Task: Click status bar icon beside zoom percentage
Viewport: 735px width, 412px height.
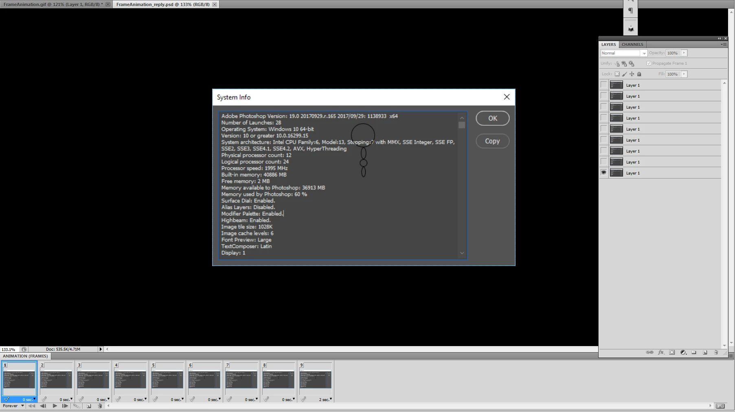Action: pos(24,349)
